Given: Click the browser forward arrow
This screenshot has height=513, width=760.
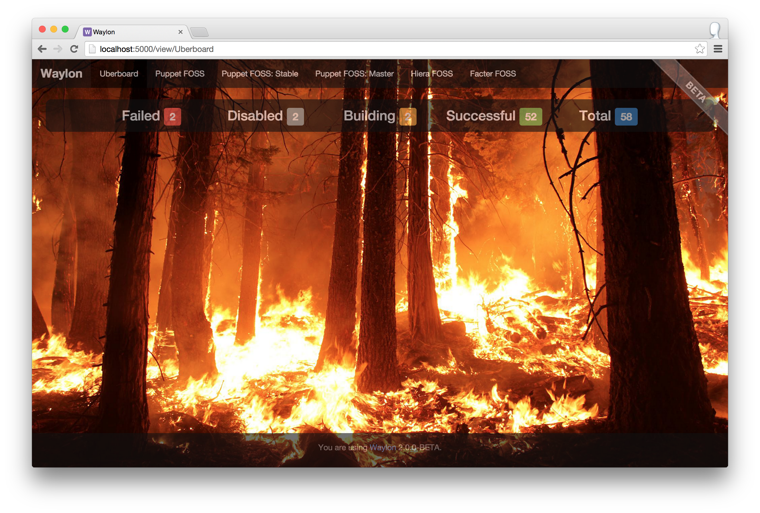Looking at the screenshot, I should (x=58, y=49).
